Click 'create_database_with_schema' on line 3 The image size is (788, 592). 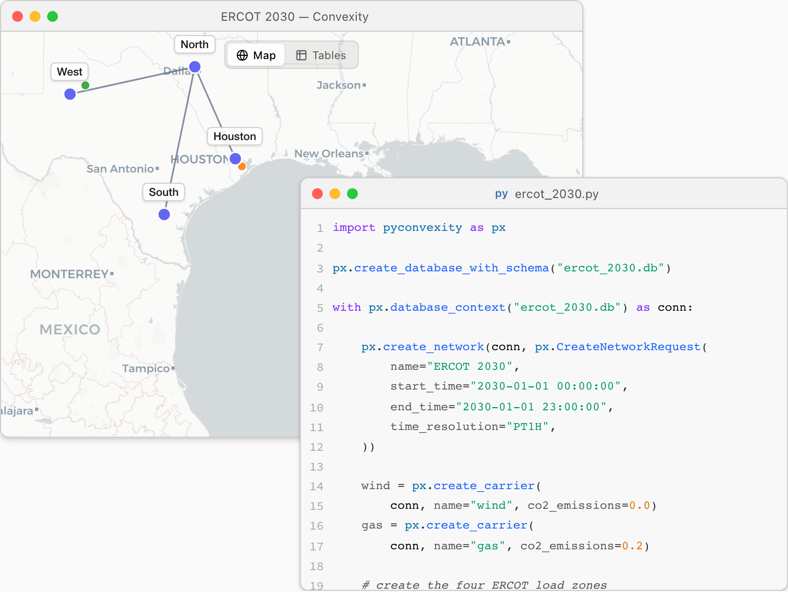click(451, 268)
